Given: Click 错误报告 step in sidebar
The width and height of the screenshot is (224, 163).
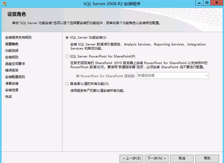Looking at the screenshot, I should (12, 70).
